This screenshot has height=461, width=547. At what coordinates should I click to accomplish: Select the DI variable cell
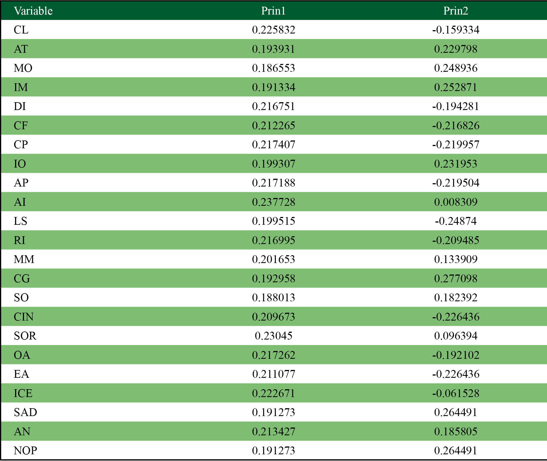pos(20,106)
